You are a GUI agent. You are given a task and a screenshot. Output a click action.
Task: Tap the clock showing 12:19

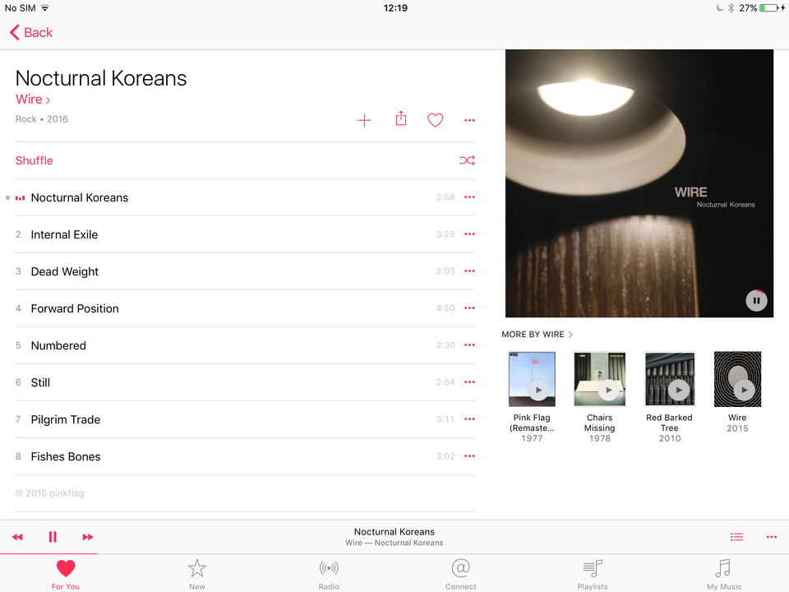395,8
